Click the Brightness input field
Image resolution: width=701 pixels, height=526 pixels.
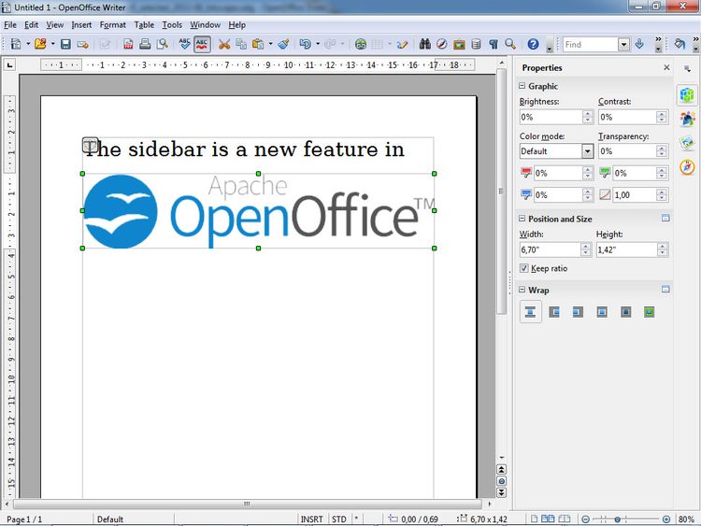click(x=551, y=117)
